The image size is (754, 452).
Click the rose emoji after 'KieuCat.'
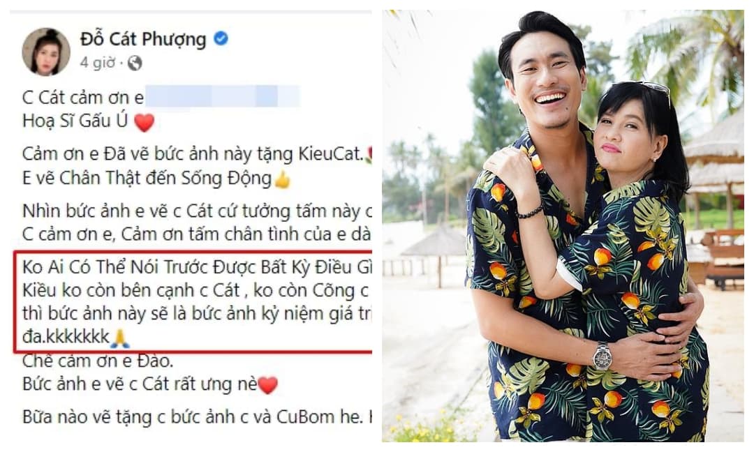coord(369,155)
